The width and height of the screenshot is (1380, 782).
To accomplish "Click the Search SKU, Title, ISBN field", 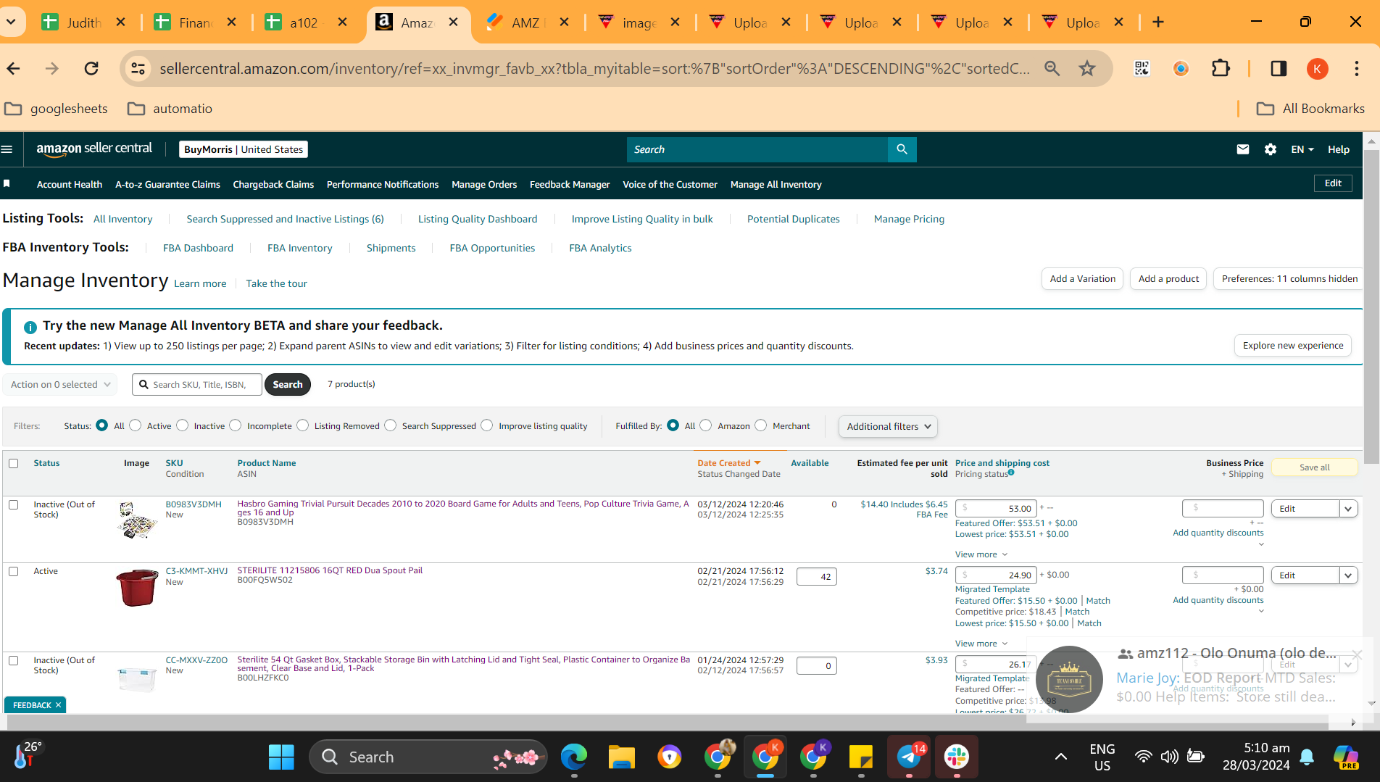I will pyautogui.click(x=197, y=384).
